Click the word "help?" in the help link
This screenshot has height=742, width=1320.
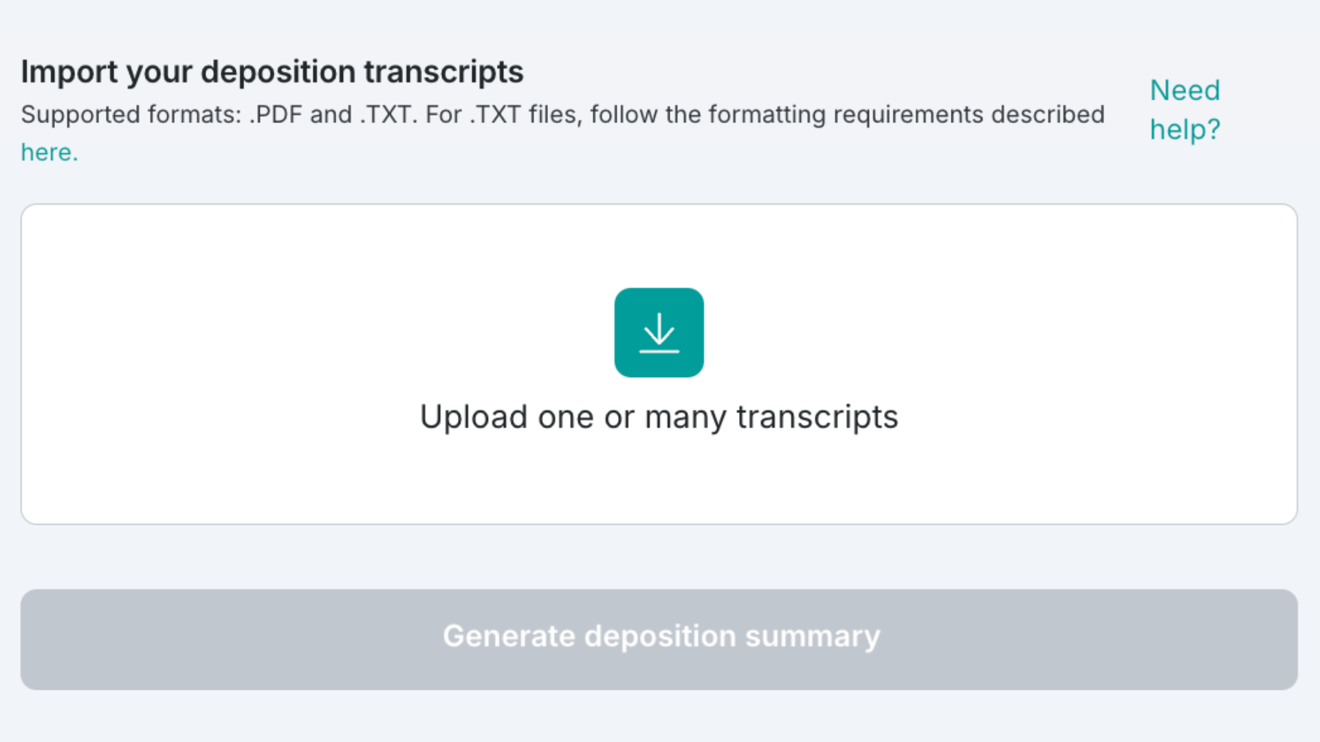[x=1185, y=130]
